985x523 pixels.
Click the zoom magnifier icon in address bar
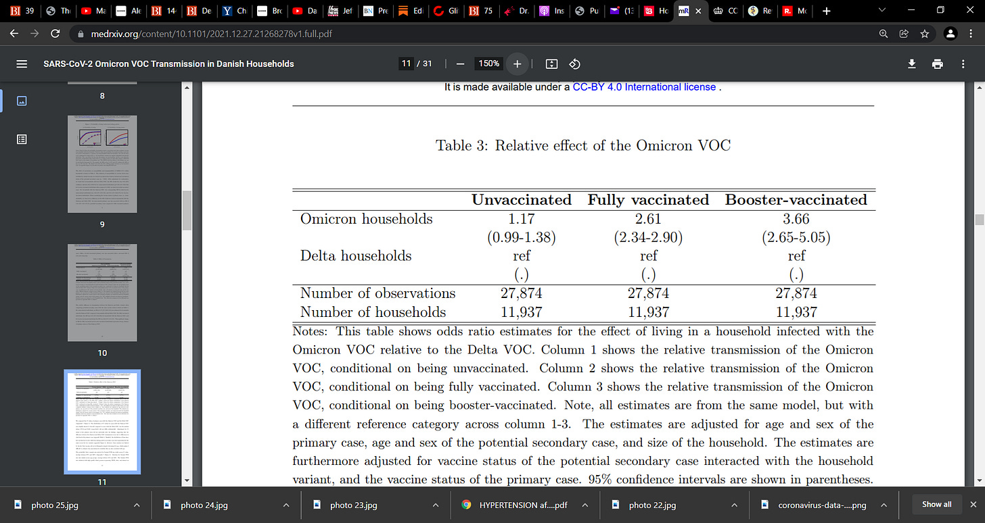tap(884, 33)
